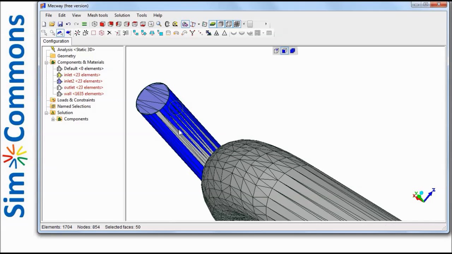Select the Configuration tab
Screen dimensions: 452x254
coord(56,41)
